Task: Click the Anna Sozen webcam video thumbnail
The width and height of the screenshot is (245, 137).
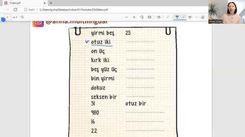Action: click(x=227, y=12)
